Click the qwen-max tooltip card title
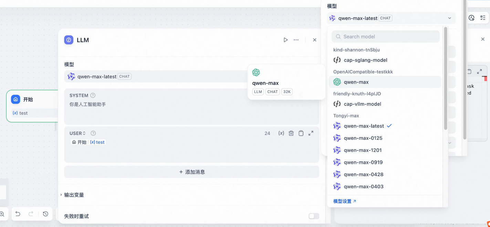 point(265,83)
